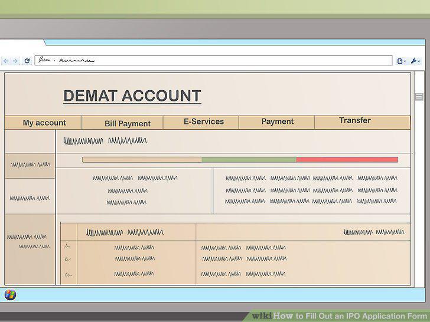Click the red segment of the progress bar

pyautogui.click(x=347, y=160)
